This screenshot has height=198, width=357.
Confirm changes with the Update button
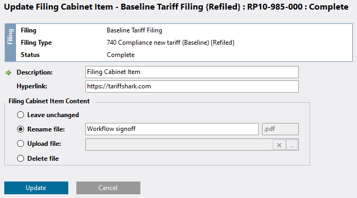click(x=36, y=188)
